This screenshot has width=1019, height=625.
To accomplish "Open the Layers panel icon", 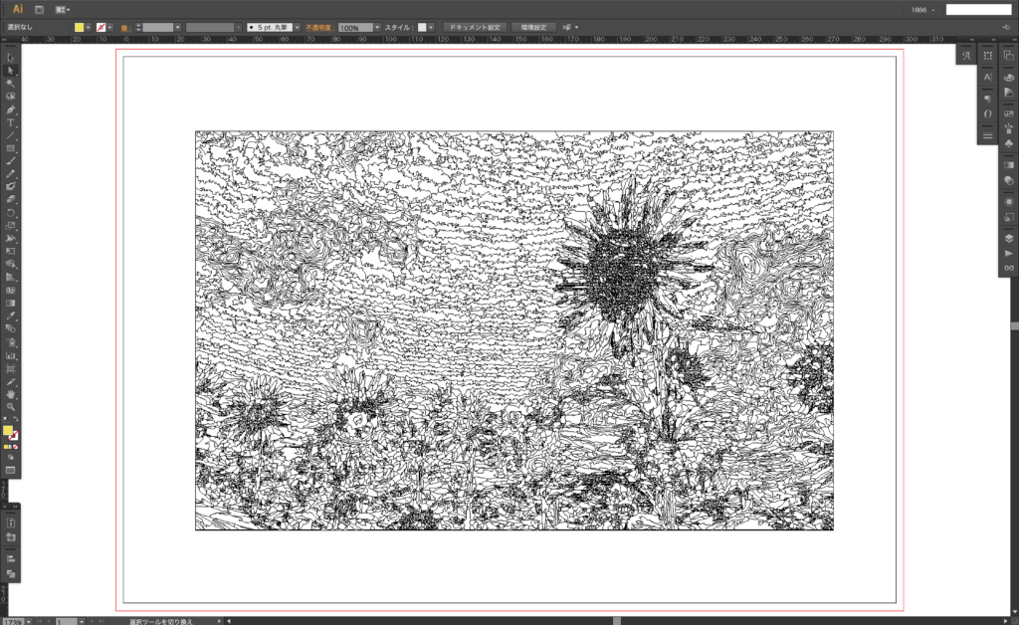I will point(1008,239).
